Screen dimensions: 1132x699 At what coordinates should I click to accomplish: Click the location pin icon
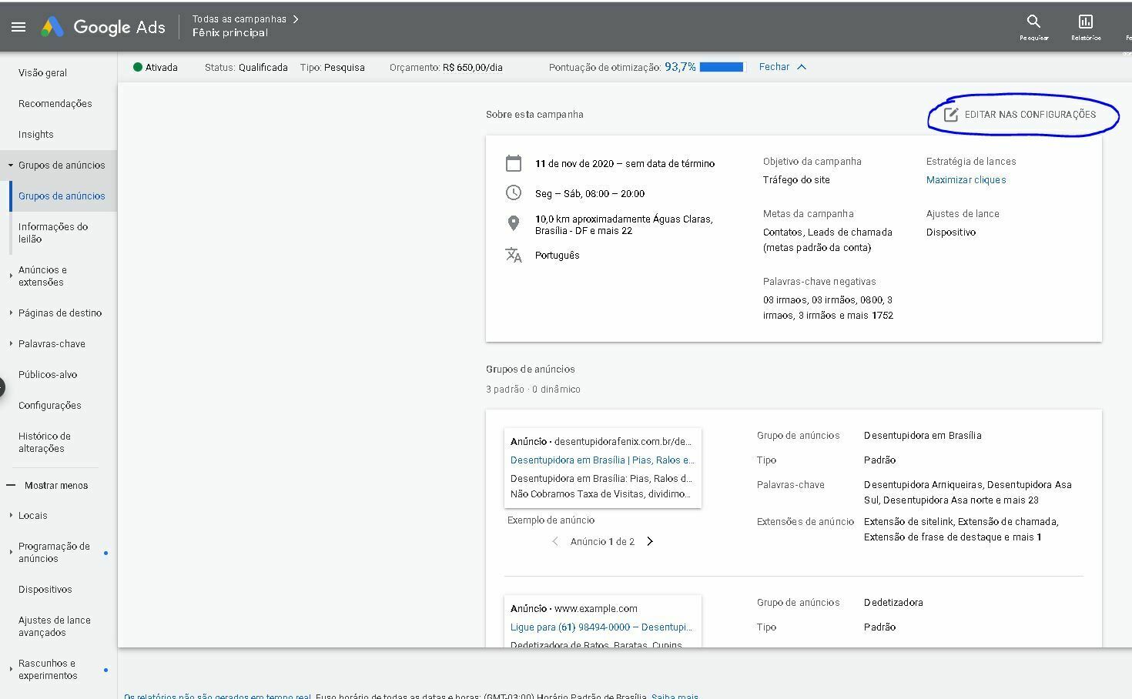(514, 224)
